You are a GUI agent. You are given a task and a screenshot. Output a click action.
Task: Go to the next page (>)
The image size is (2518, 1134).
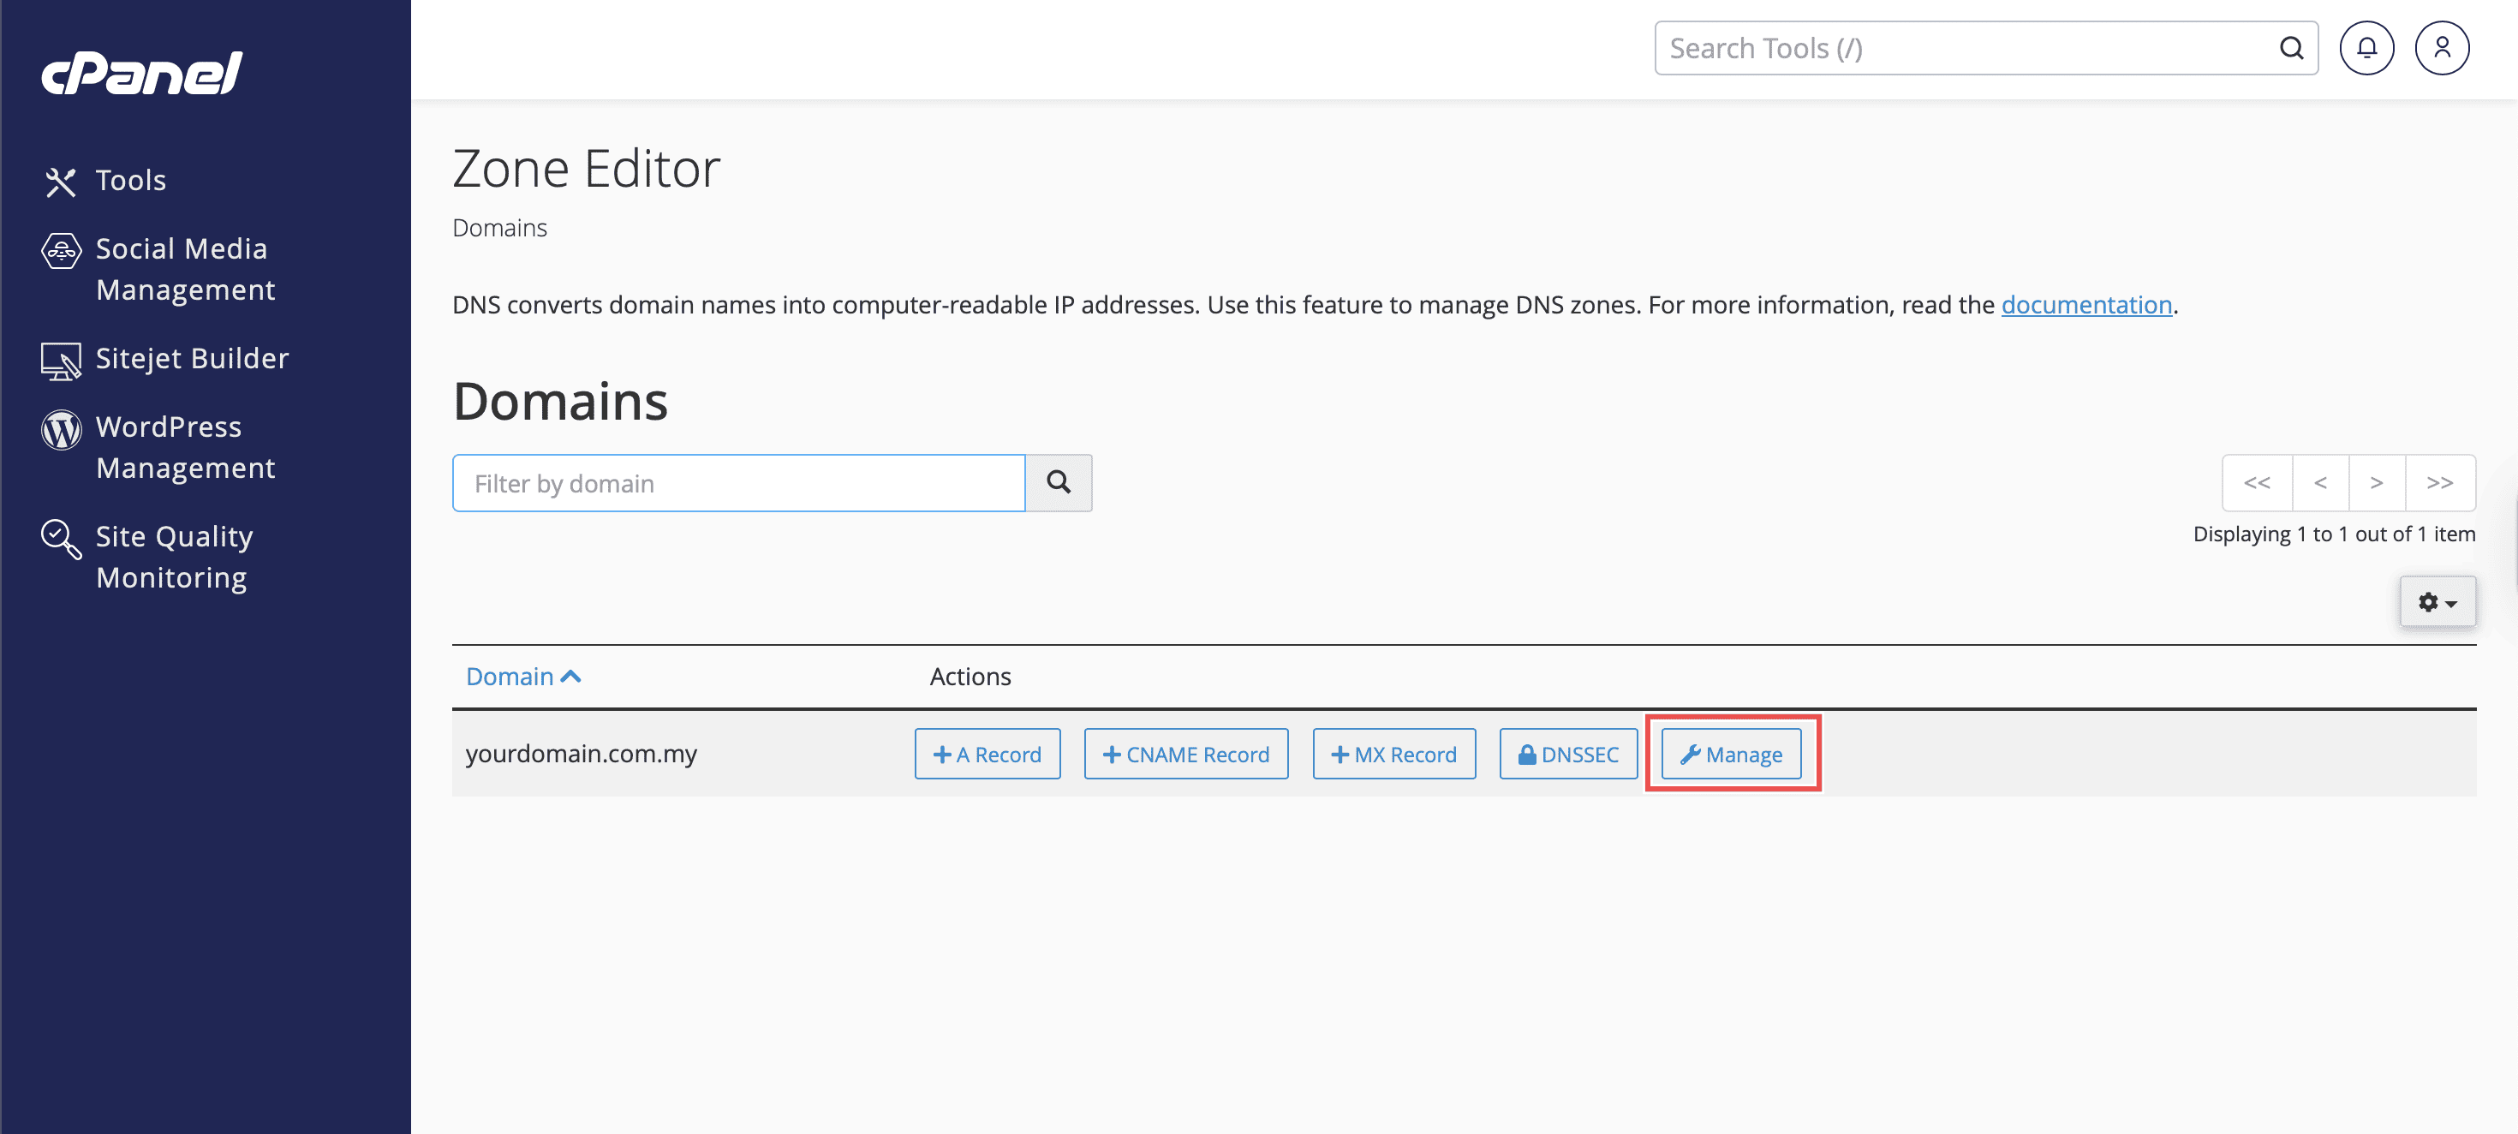(x=2377, y=483)
